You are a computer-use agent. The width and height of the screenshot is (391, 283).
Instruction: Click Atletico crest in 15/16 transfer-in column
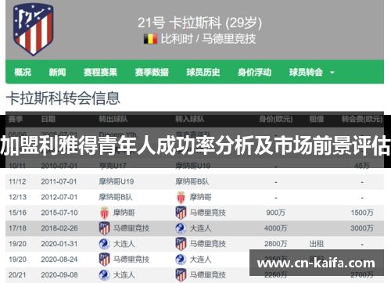click(181, 213)
